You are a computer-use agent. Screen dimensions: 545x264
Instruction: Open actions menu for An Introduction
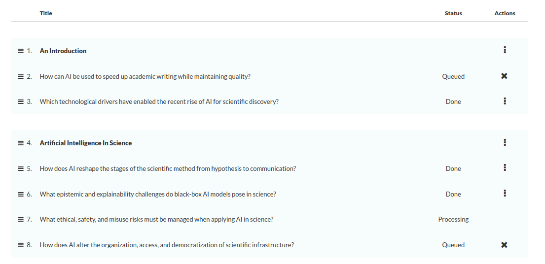505,50
